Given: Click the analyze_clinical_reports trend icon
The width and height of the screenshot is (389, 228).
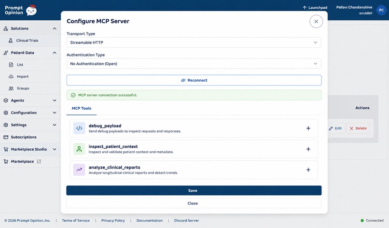Looking at the screenshot, I should coord(79,170).
